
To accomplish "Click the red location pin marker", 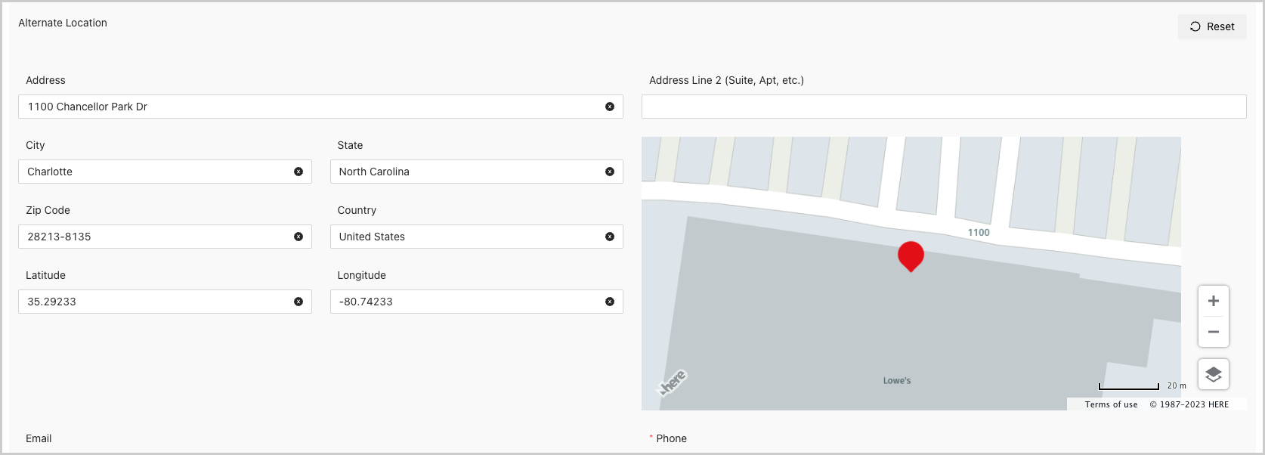I will 911,255.
